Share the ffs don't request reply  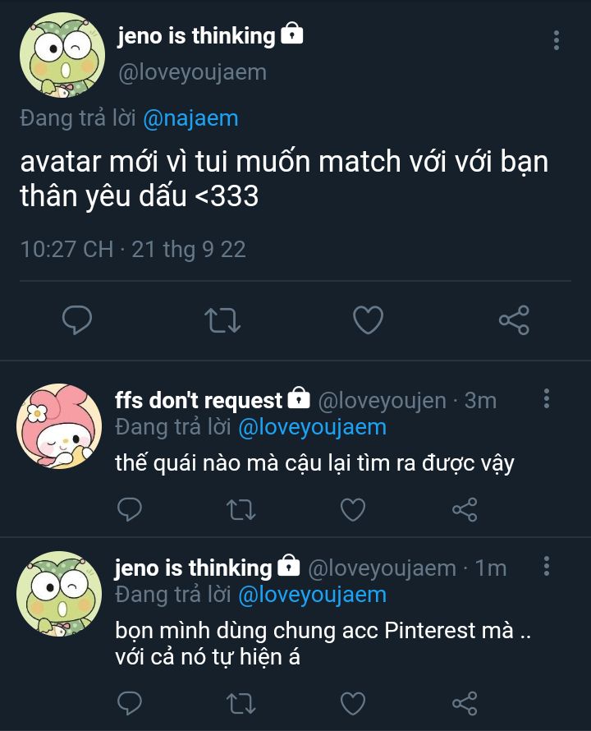click(465, 510)
